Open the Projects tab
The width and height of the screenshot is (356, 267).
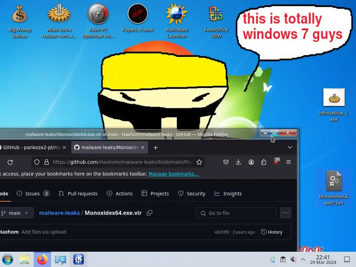tap(155, 193)
